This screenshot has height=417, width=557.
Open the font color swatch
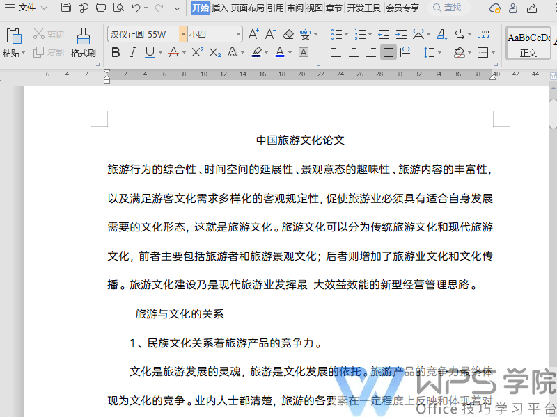(280, 52)
